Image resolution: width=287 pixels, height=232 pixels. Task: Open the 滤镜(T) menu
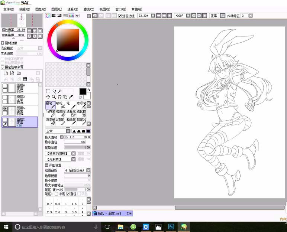89,9
